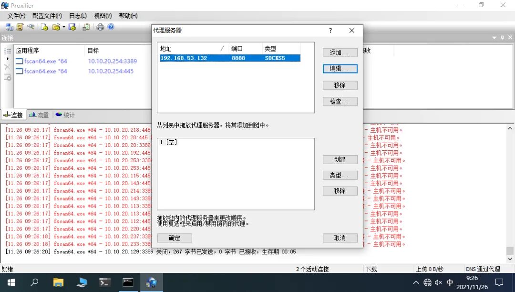Click upper 移除 button beside proxy list
The image size is (515, 292).
(x=340, y=85)
